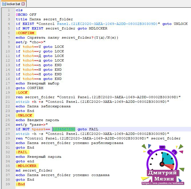
Task: Click the save-state disk icon on locker.bat tab
Action: [4, 4]
